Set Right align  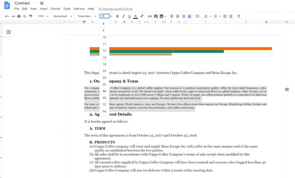tap(183, 16)
